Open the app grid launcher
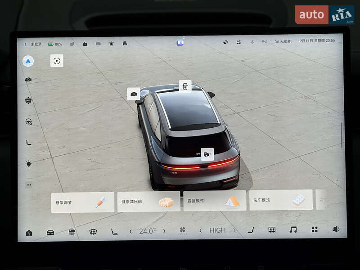360x270 pixels. (x=315, y=230)
